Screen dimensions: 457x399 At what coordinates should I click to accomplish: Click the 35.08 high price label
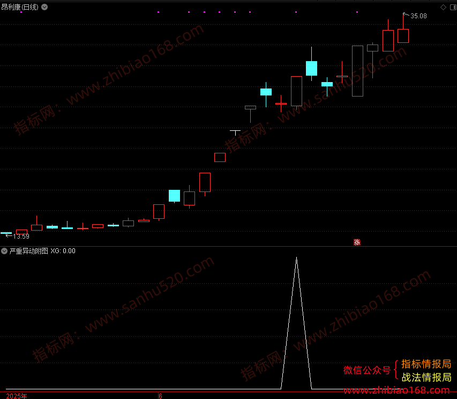click(418, 16)
